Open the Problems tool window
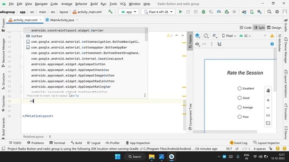Viewport: 289px width, 162px height. [x=36, y=143]
